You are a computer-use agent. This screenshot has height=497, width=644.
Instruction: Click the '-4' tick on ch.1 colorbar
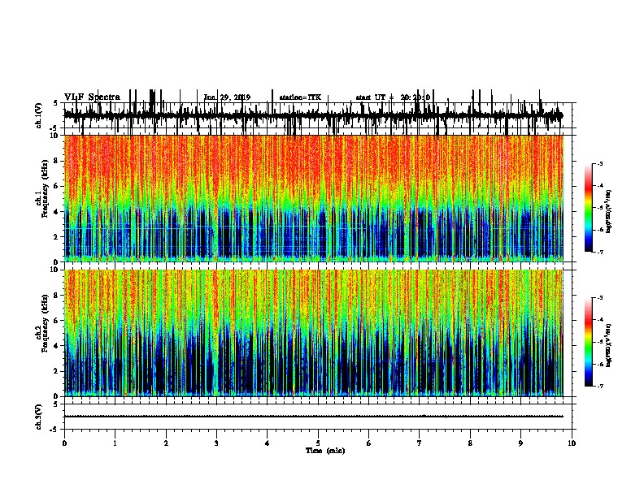point(599,186)
